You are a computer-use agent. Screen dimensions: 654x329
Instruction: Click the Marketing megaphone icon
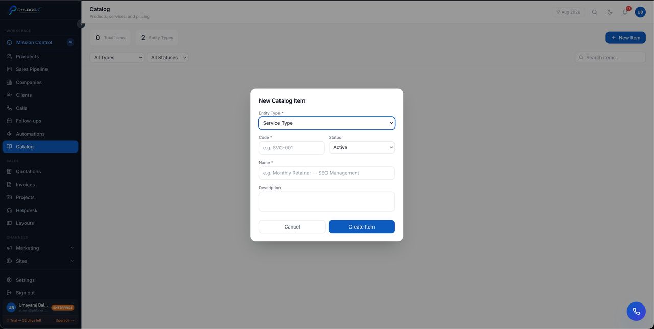[9, 248]
